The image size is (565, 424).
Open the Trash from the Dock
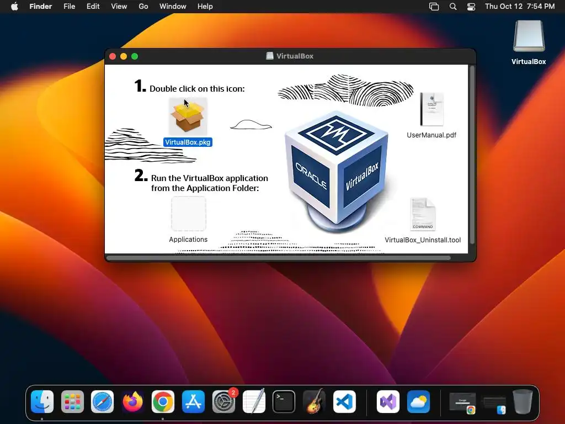coord(523,402)
